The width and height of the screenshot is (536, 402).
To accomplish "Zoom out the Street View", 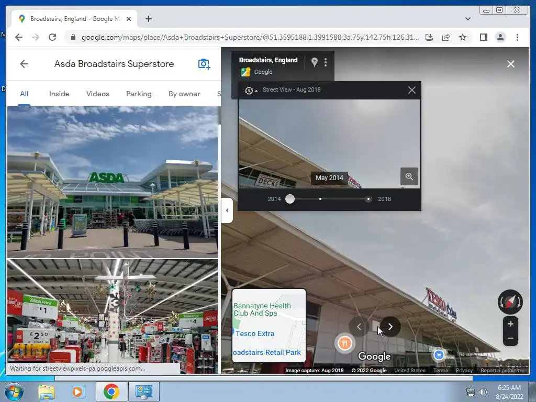I will click(x=510, y=339).
